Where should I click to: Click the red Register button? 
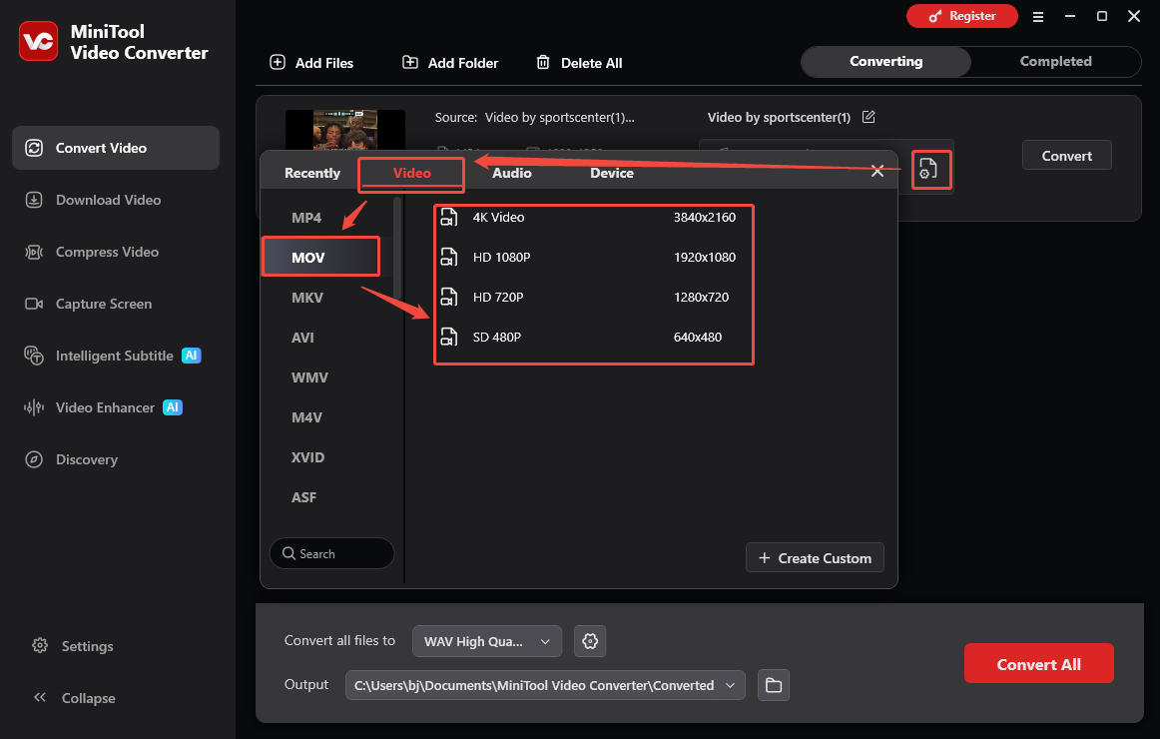click(961, 16)
